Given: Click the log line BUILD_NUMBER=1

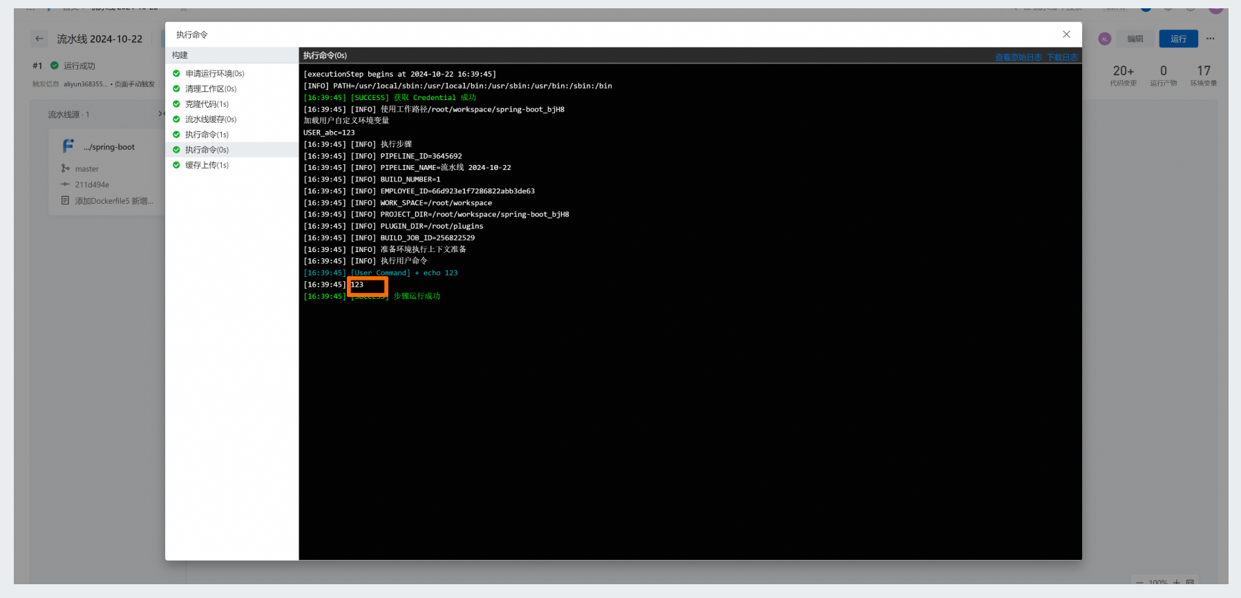Looking at the screenshot, I should pyautogui.click(x=372, y=180).
